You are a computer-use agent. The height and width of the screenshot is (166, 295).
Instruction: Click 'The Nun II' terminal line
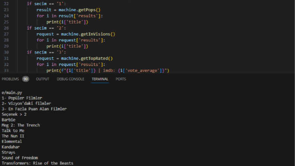(13, 136)
